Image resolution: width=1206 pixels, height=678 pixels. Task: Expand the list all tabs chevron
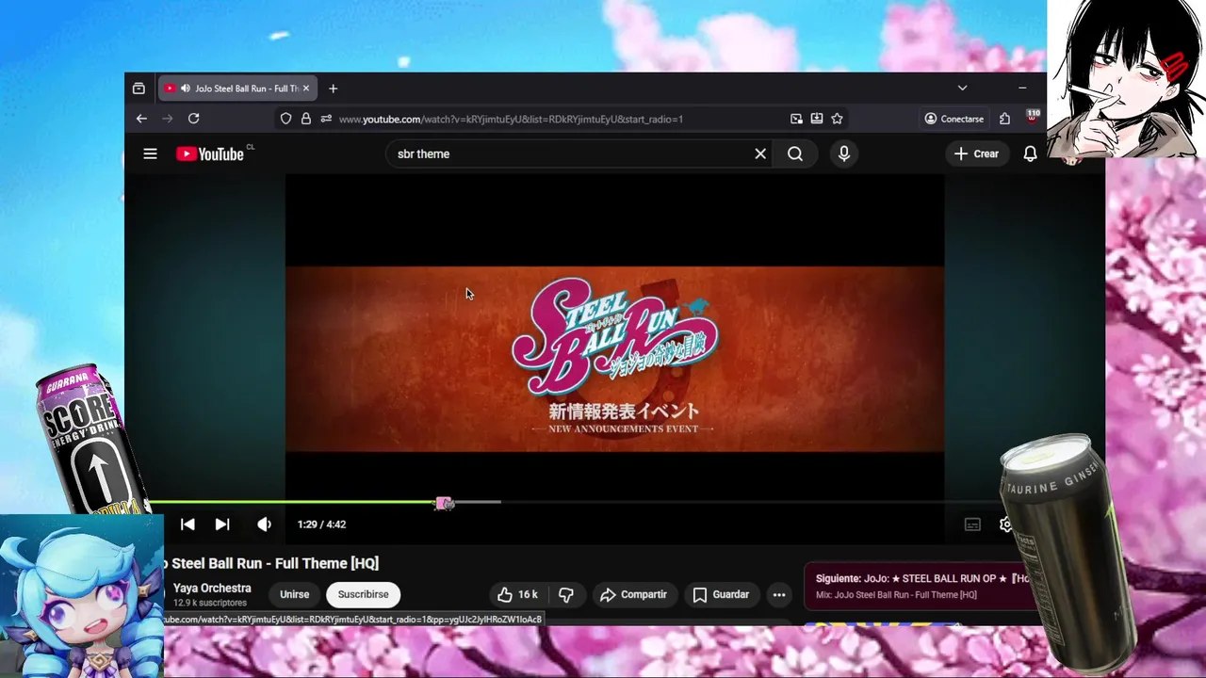pos(962,88)
